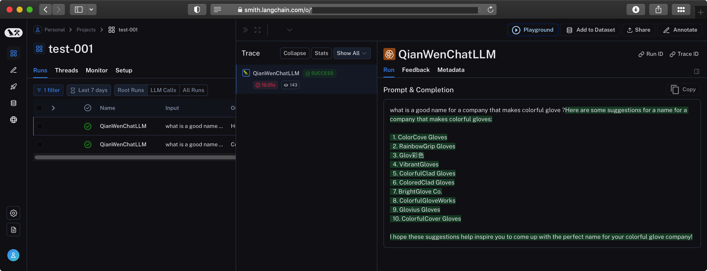707x271 pixels.
Task: Open the annotation pencil icon in sidebar
Action: pos(13,70)
